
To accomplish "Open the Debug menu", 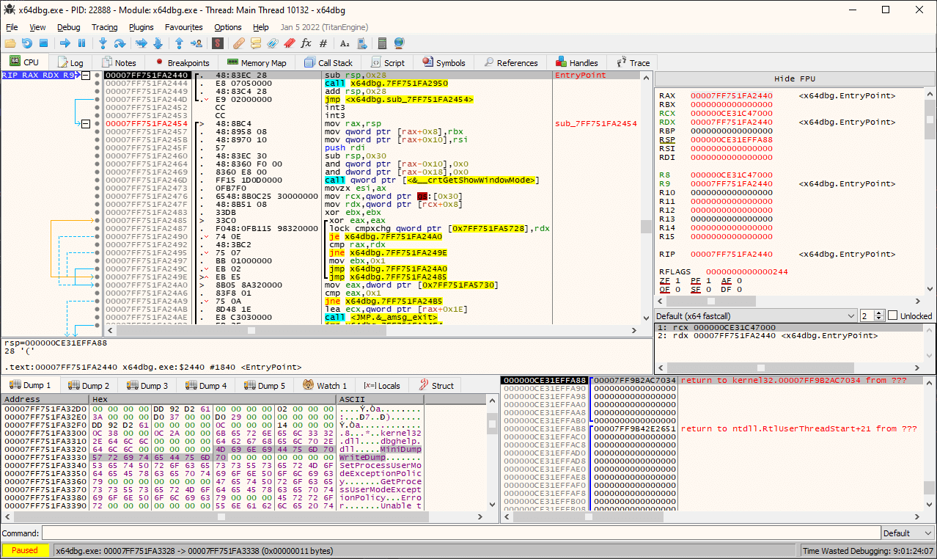I will point(68,26).
